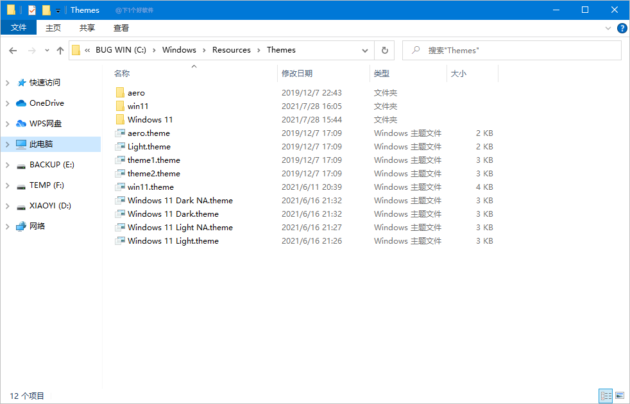
Task: Click the theme1.theme file icon
Action: point(120,160)
